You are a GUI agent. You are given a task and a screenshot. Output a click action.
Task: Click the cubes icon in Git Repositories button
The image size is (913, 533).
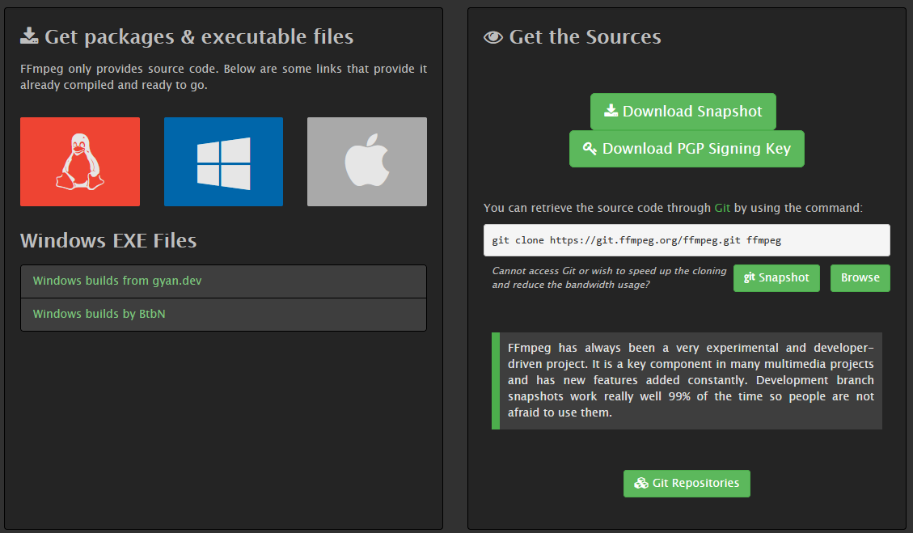641,483
